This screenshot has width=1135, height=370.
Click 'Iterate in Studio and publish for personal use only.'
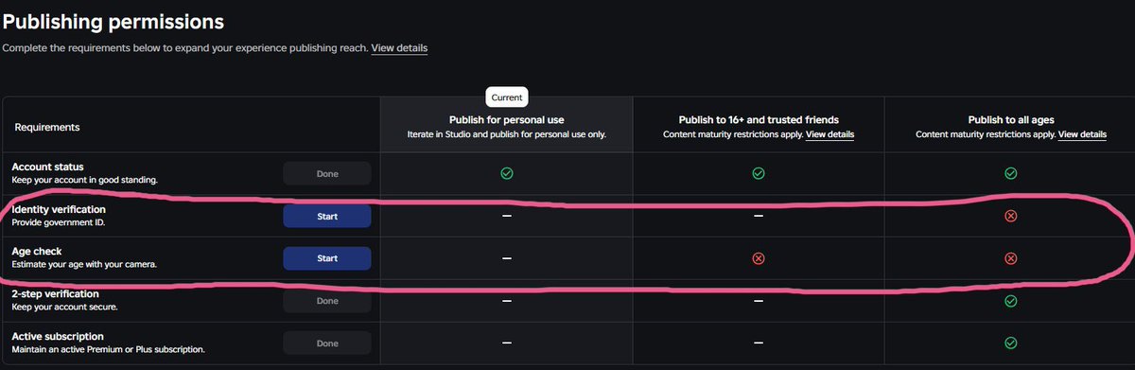[506, 134]
